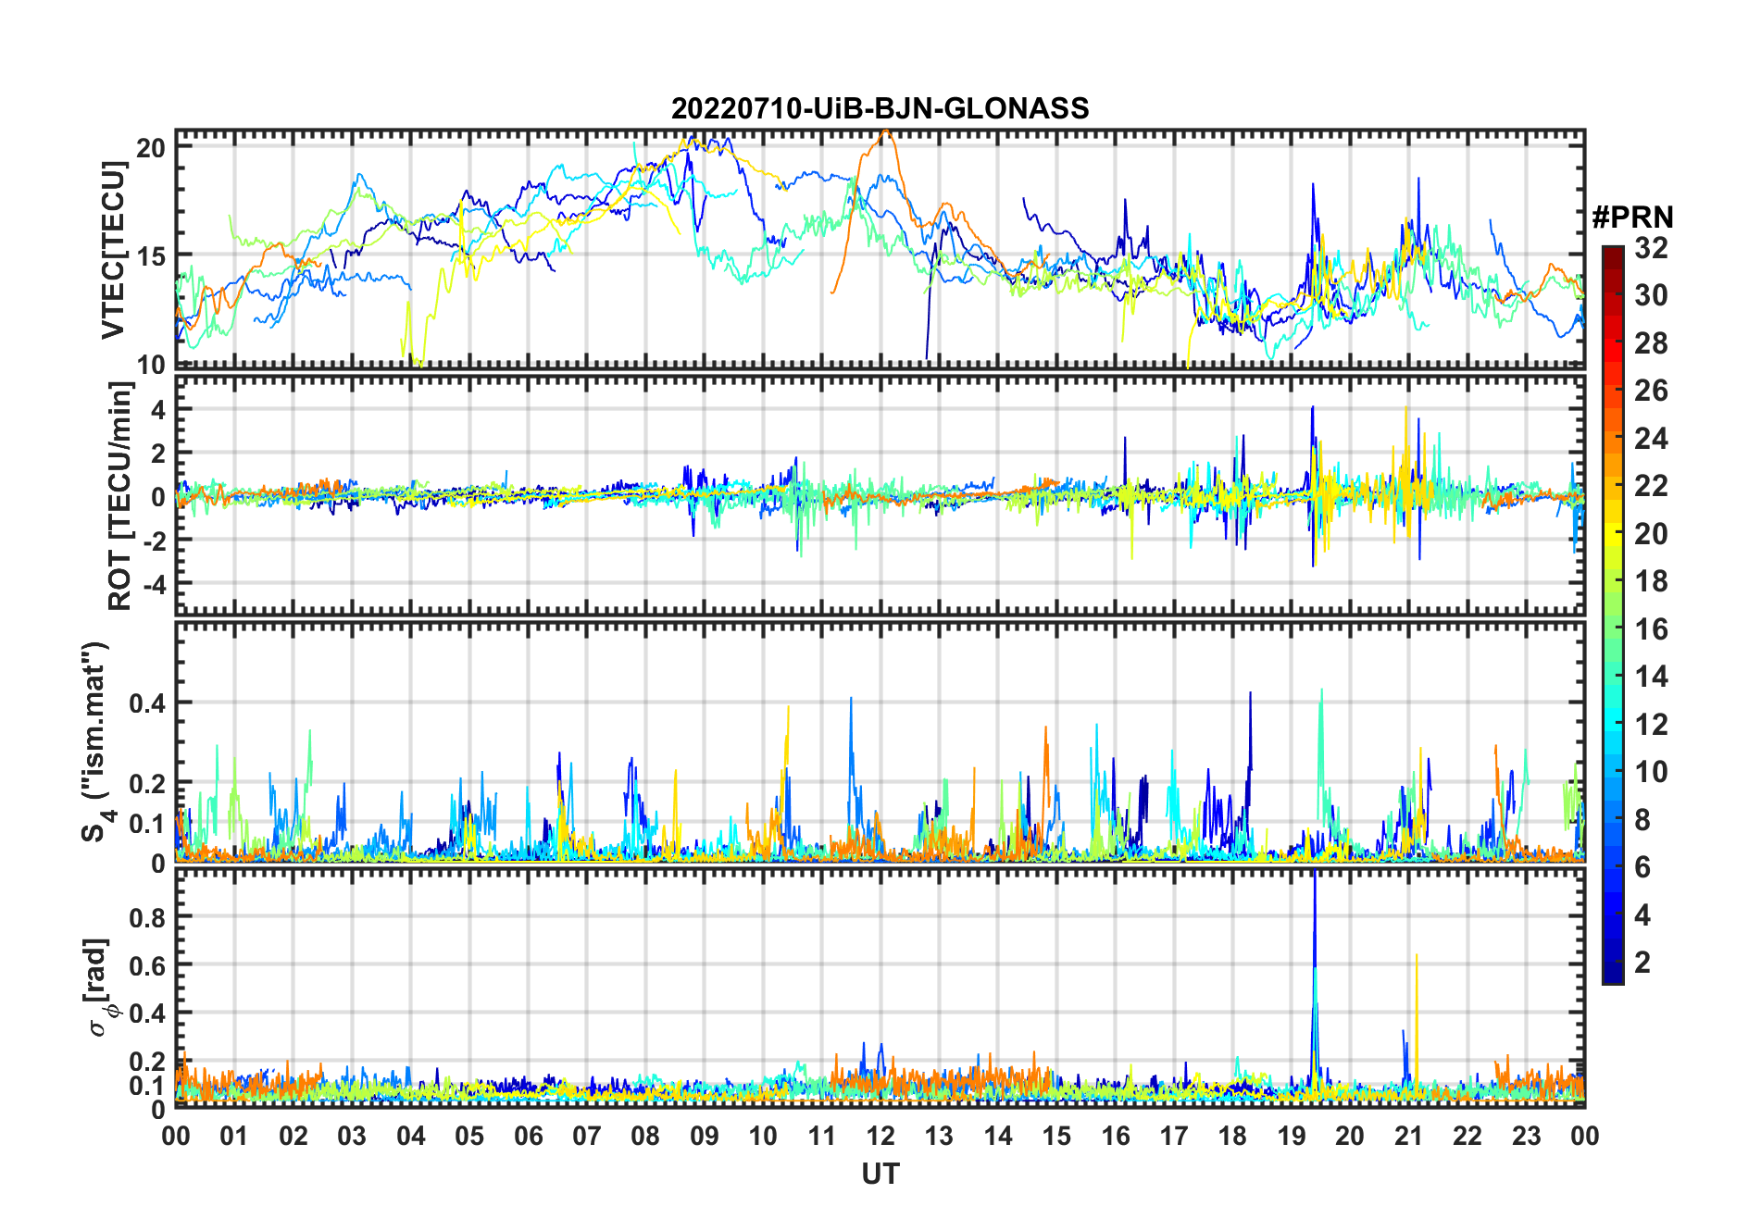1761x1231 pixels.
Task: Click the x-axis tick label 19
Action: (x=1292, y=1136)
